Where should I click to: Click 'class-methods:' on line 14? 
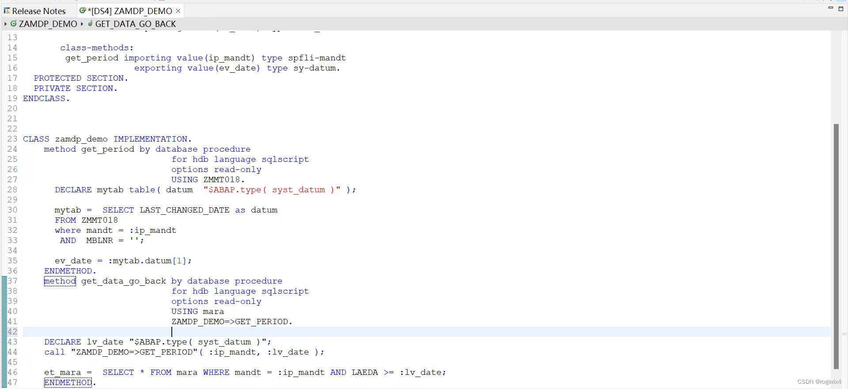point(97,48)
